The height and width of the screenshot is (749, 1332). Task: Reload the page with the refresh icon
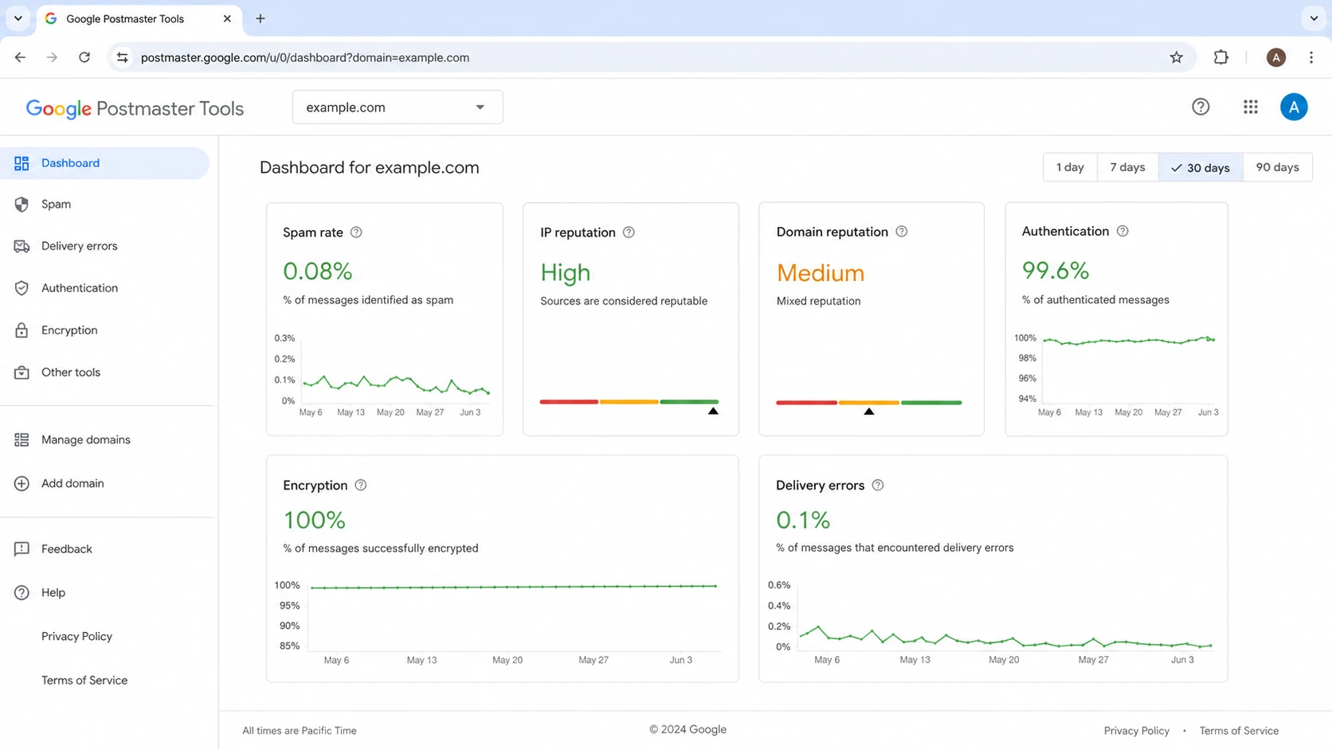84,57
